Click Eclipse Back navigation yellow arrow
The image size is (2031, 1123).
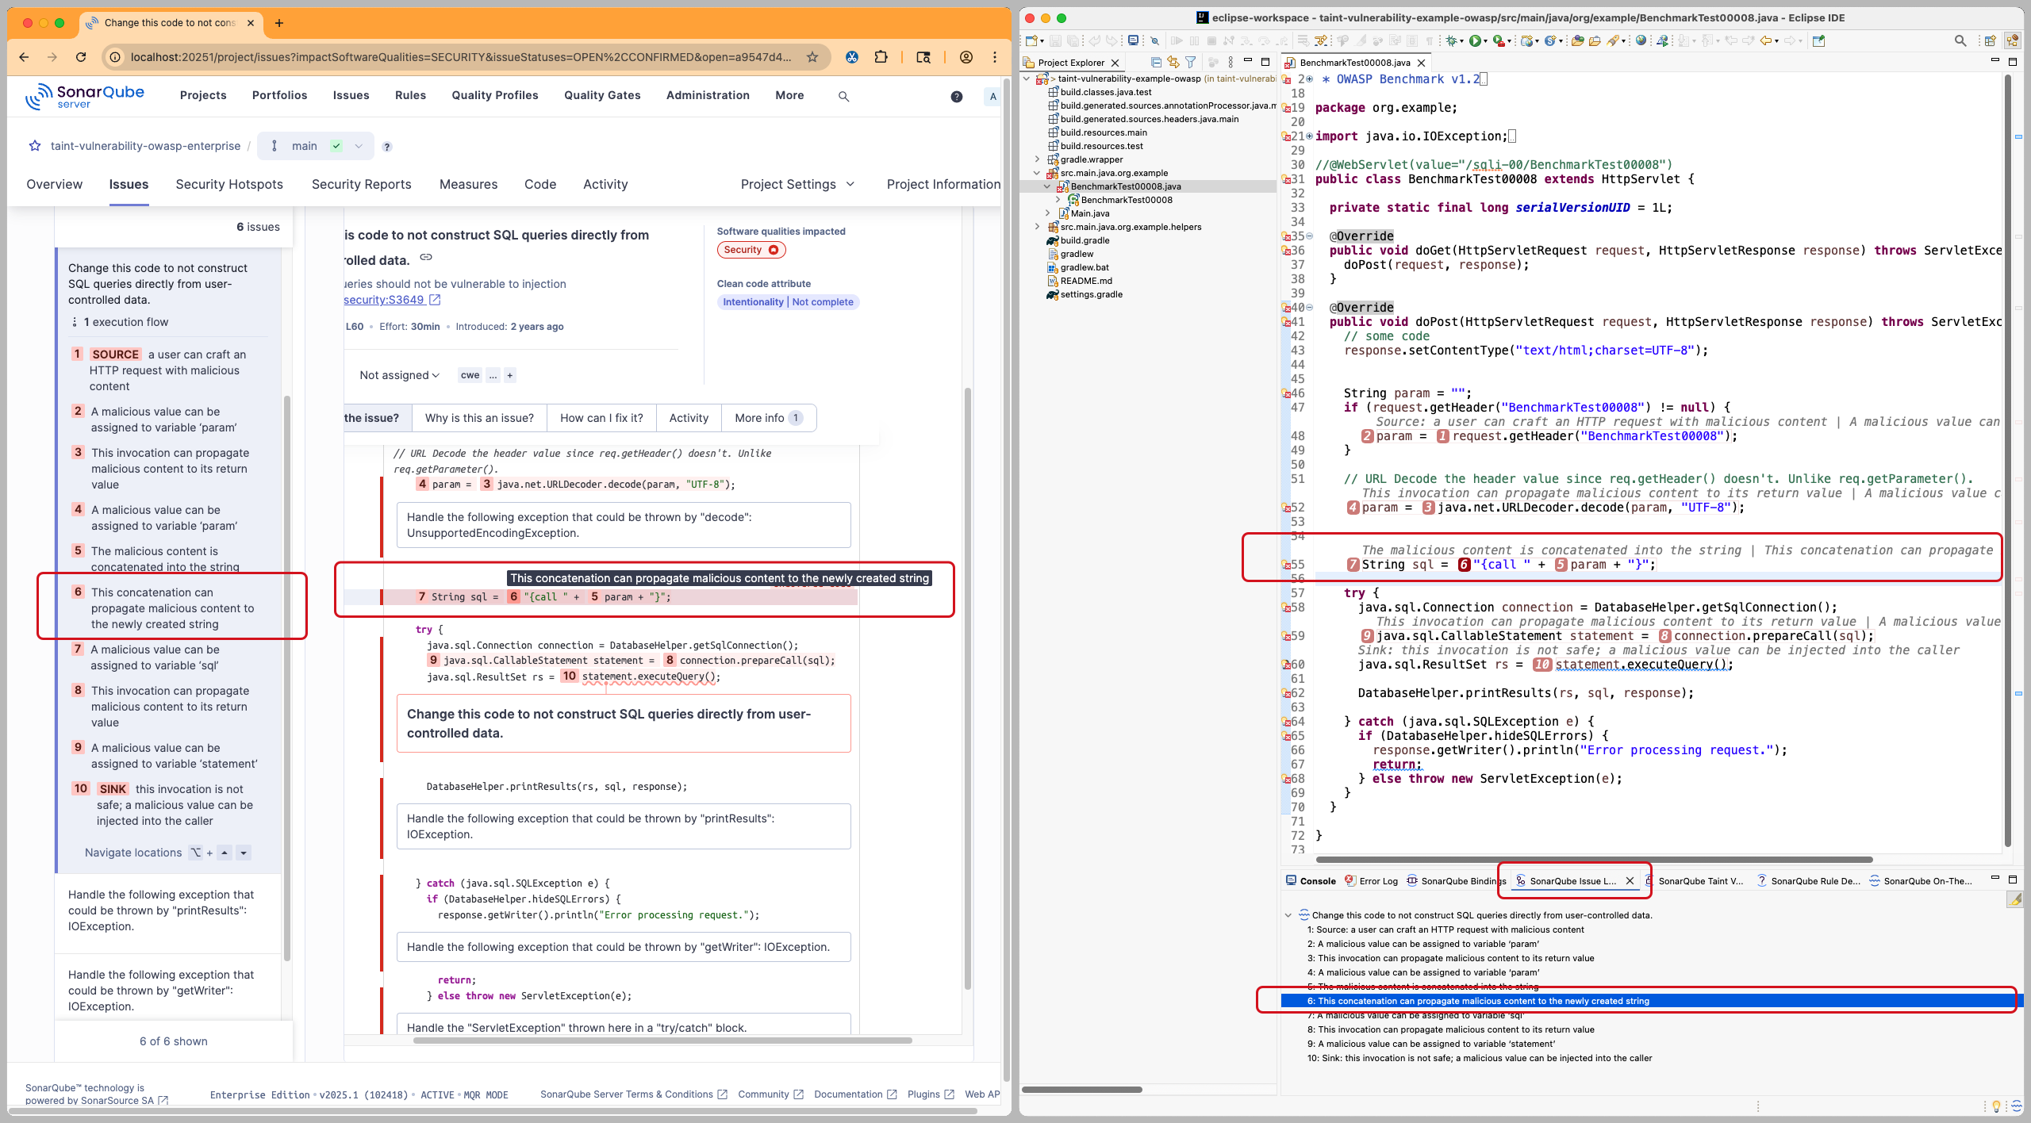[1765, 40]
